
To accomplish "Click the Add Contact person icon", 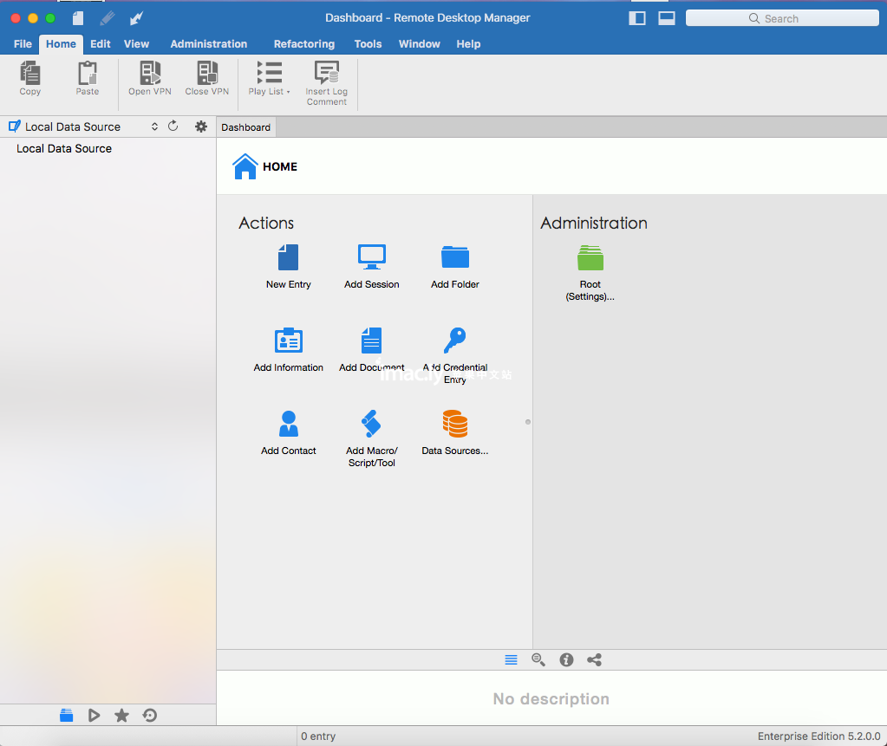I will [289, 424].
